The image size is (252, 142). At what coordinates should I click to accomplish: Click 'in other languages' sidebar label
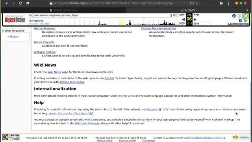click(x=13, y=31)
